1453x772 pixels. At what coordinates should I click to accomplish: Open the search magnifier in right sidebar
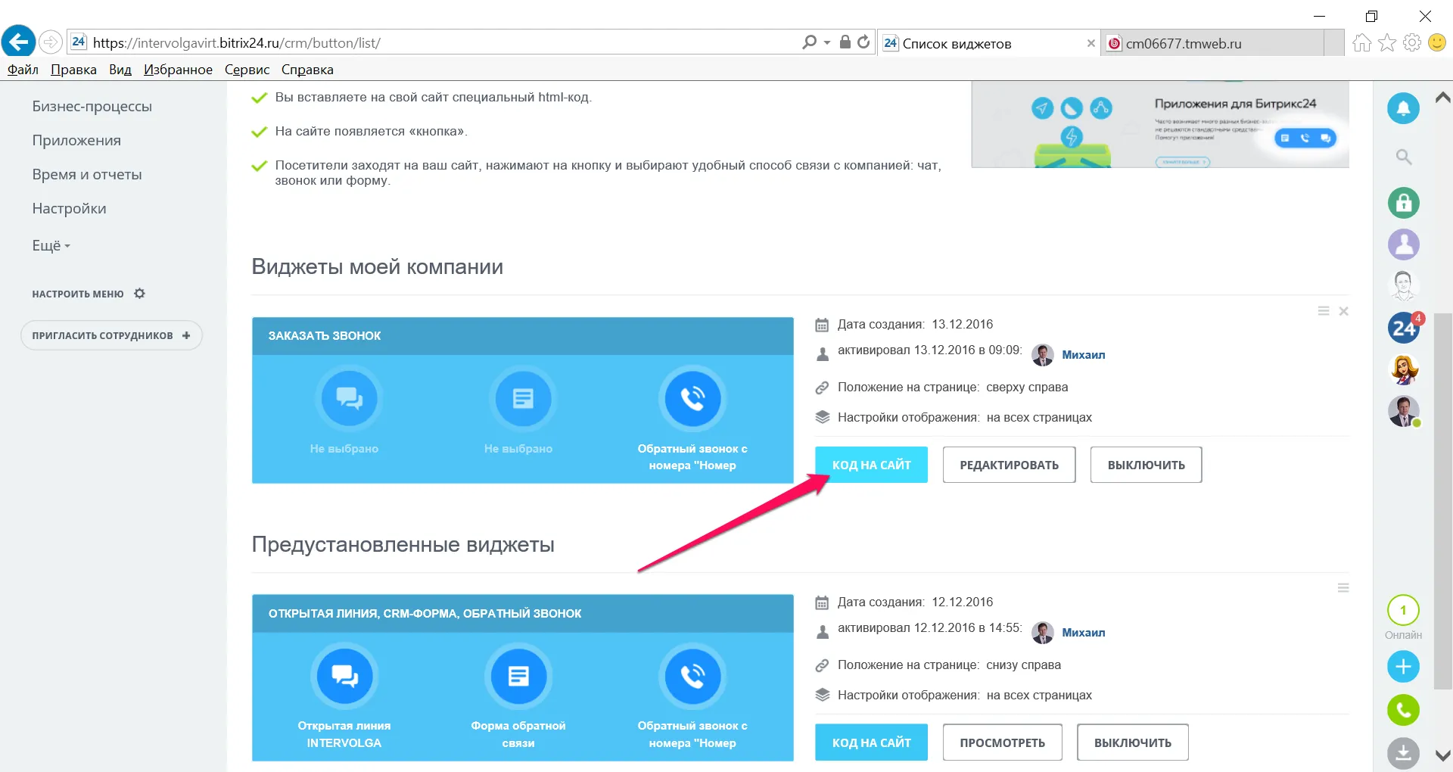click(1404, 157)
